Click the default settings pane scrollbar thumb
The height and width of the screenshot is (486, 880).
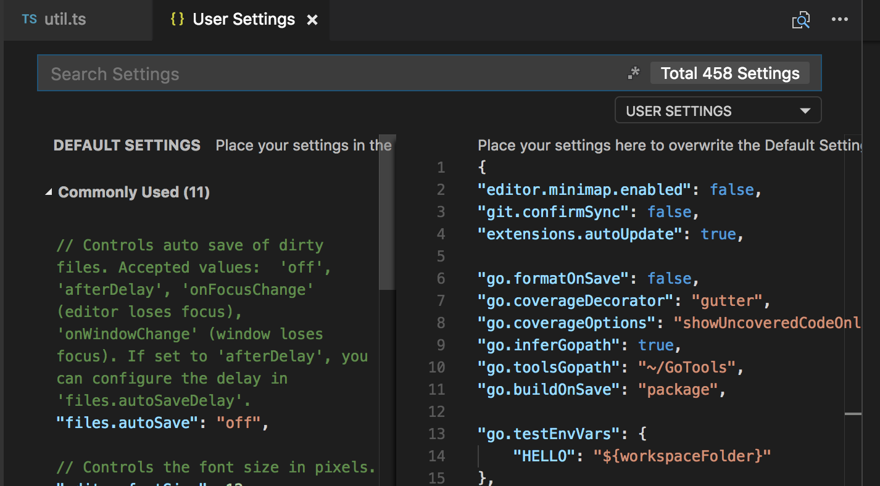pyautogui.click(x=387, y=212)
